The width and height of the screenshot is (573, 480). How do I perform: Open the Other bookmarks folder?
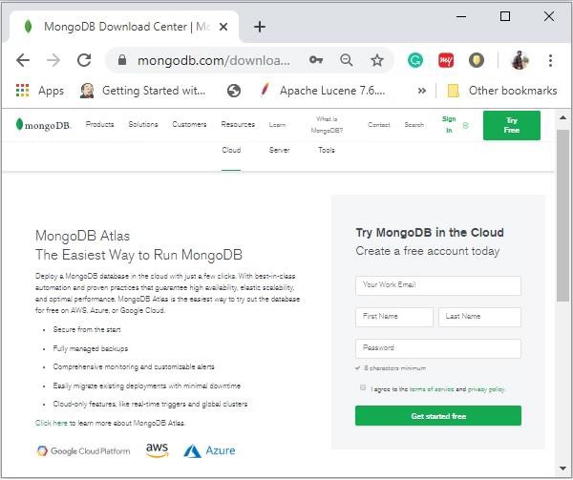click(x=501, y=91)
